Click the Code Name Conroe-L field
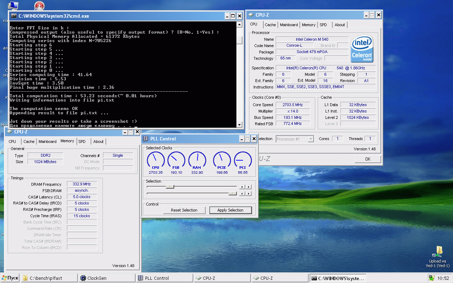 (x=294, y=46)
